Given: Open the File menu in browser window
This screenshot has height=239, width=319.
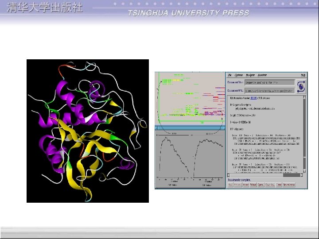Looking at the screenshot, I should 230,75.
